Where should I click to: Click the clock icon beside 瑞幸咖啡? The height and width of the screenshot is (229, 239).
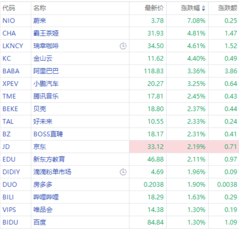pos(123,46)
